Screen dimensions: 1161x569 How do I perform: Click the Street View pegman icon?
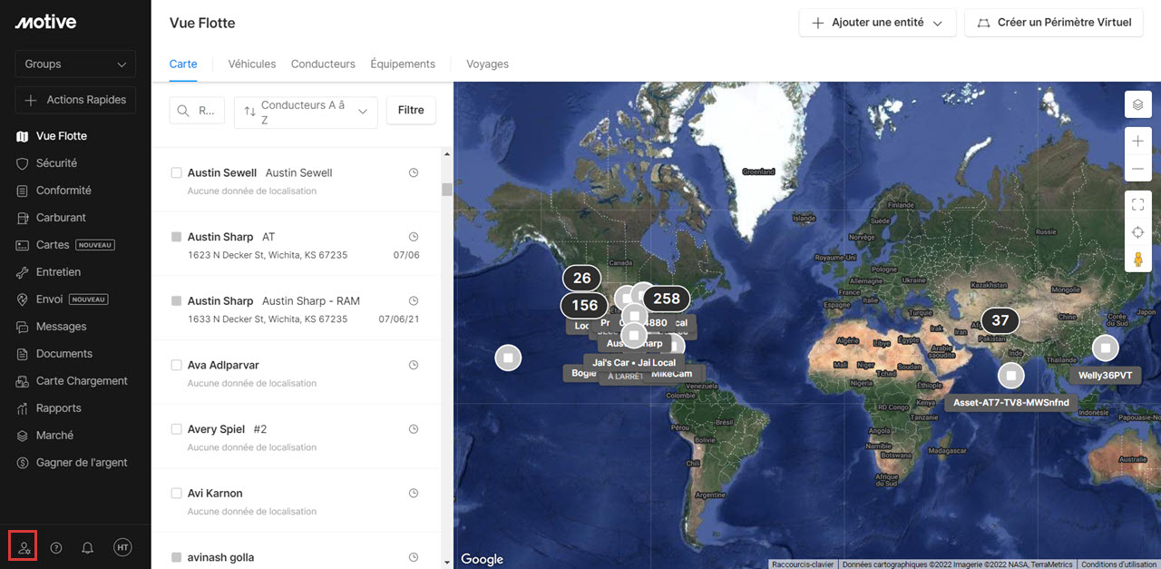(1137, 260)
